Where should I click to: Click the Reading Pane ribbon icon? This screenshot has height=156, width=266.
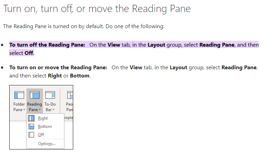coord(35,95)
